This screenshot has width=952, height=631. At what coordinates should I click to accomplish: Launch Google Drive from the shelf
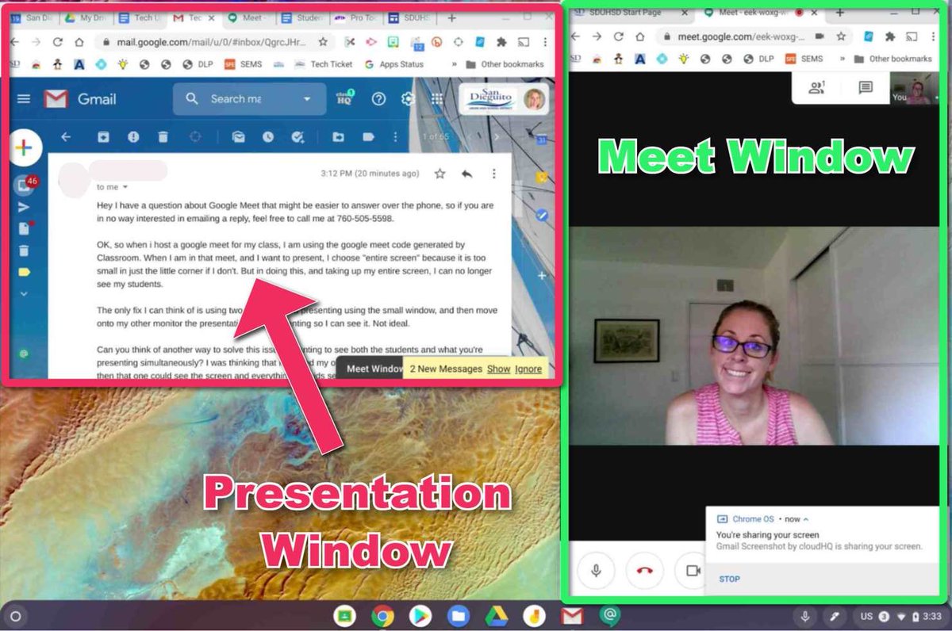pyautogui.click(x=497, y=616)
